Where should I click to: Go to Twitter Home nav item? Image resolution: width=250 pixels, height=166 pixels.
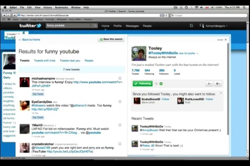click(105, 26)
